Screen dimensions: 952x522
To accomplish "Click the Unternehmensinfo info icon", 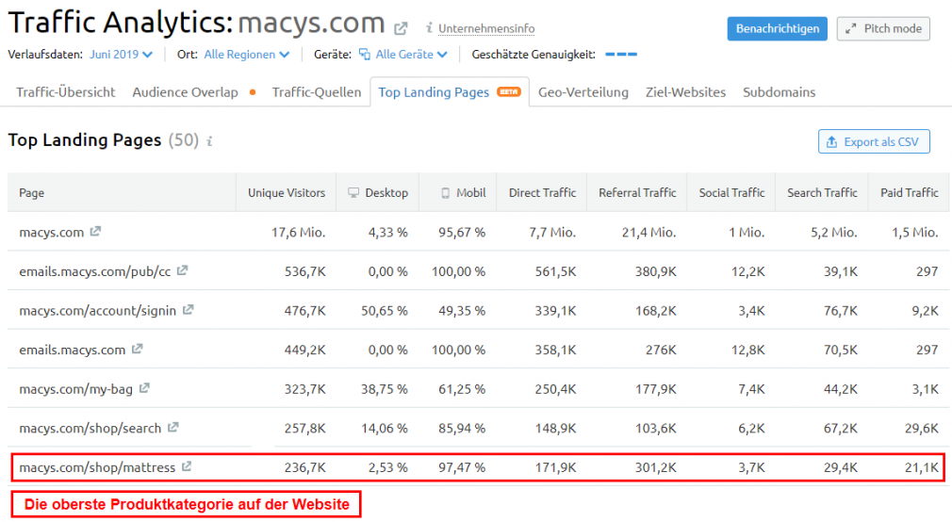I will [x=429, y=28].
